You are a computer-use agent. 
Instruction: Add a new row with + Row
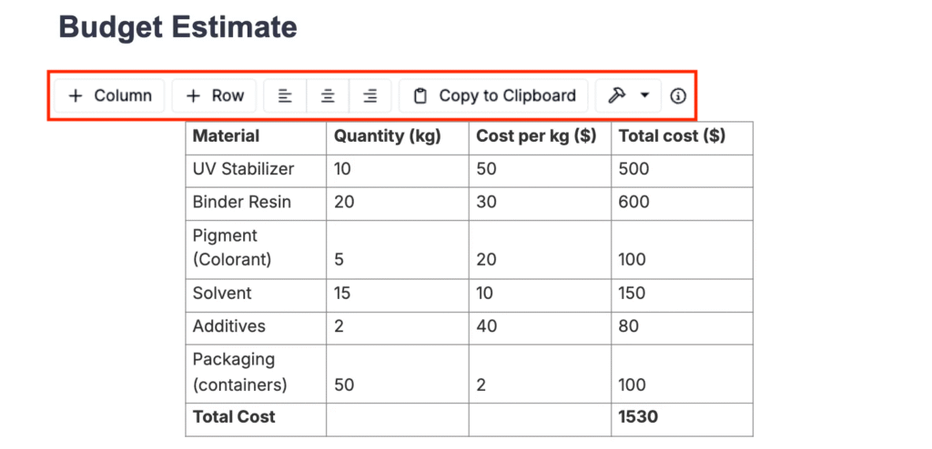(215, 95)
